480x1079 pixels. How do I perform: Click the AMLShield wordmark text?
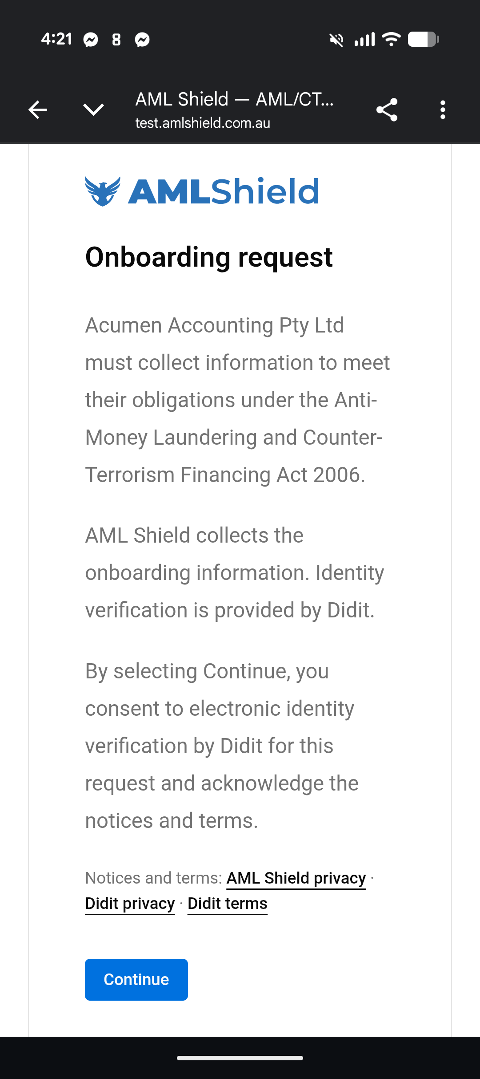point(224,191)
